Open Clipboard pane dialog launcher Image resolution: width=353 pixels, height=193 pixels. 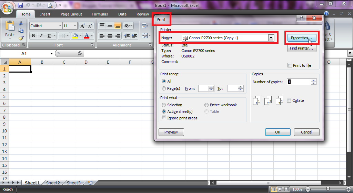(x=24, y=45)
